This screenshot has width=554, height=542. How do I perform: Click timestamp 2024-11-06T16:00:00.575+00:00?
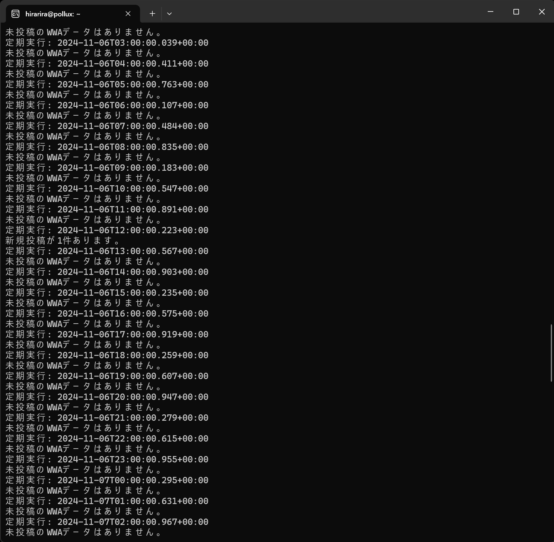133,314
